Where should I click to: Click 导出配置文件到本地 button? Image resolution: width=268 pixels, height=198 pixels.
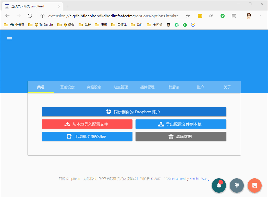tap(181, 124)
